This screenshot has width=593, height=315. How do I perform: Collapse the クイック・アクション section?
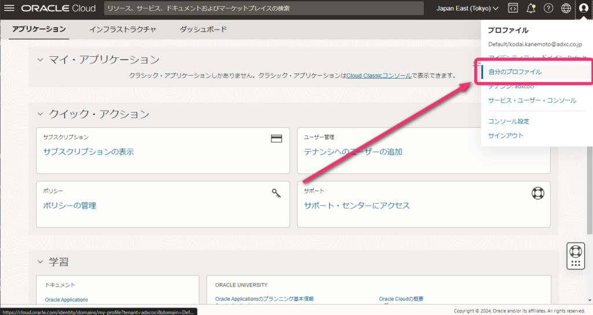(x=41, y=114)
